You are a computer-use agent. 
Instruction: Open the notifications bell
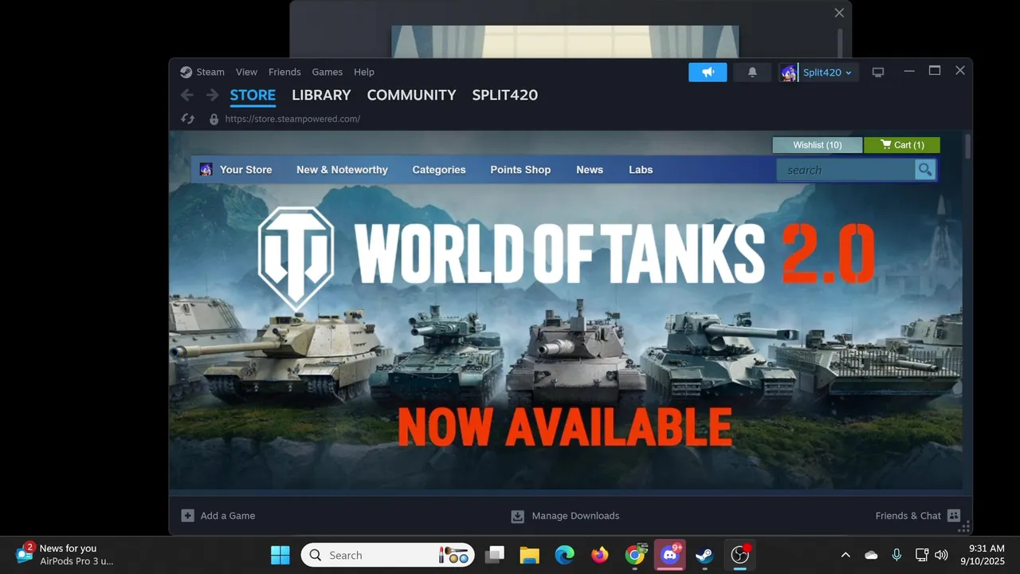coord(752,72)
